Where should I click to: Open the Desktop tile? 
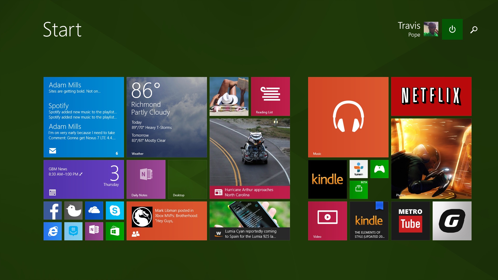tap(188, 179)
